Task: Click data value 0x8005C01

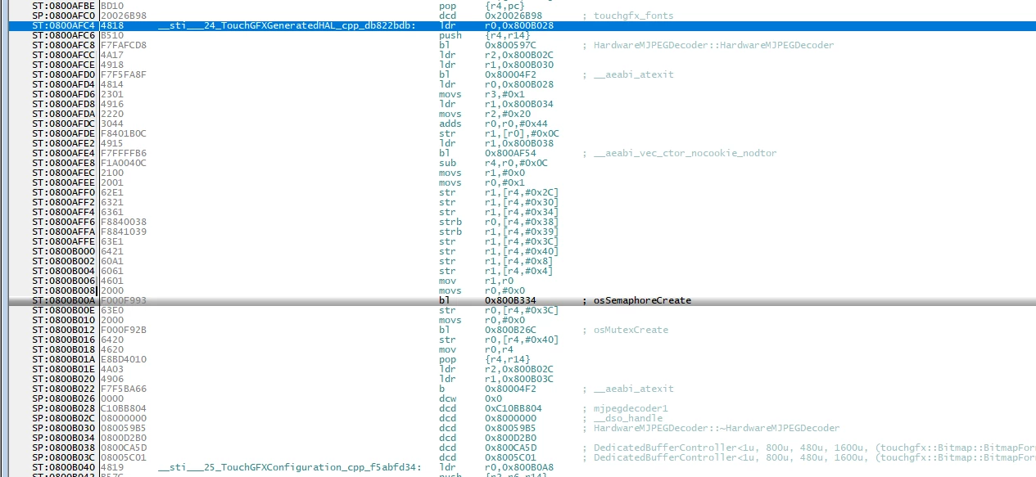Action: (x=510, y=457)
